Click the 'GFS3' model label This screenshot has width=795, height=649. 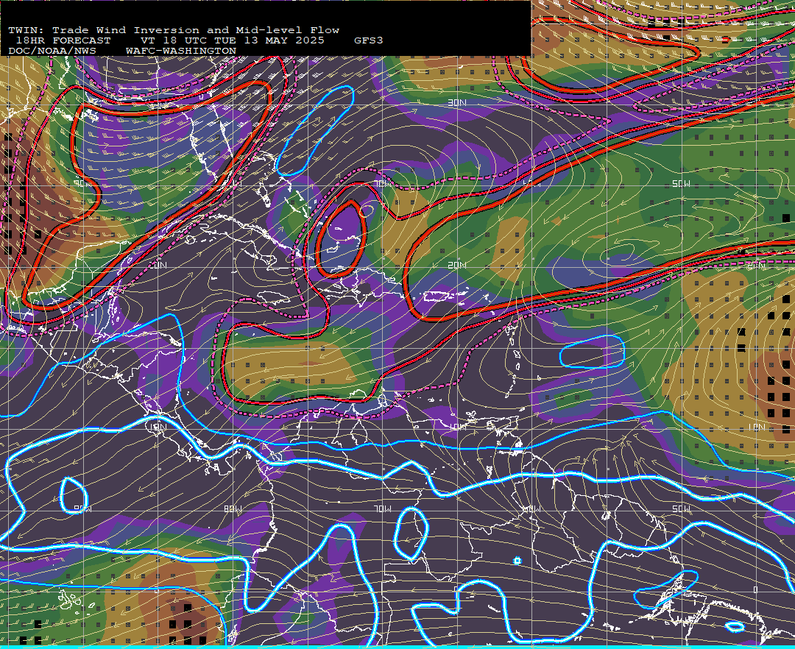tap(369, 40)
